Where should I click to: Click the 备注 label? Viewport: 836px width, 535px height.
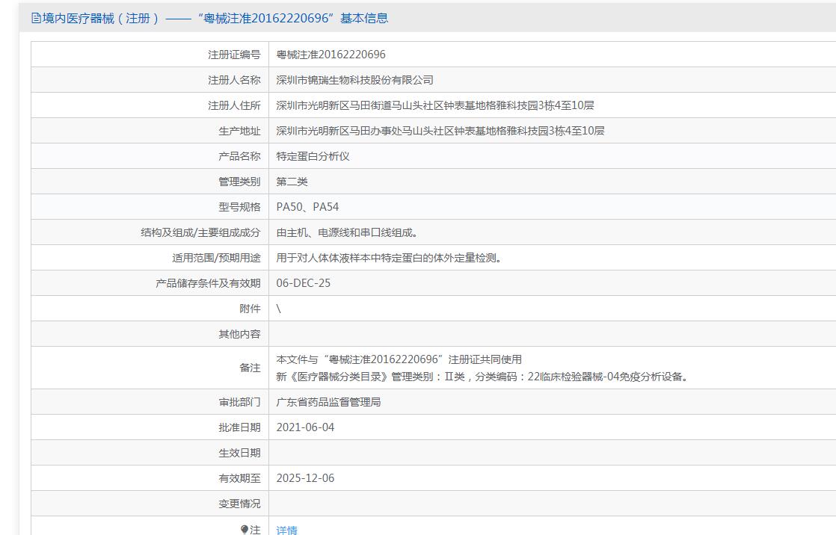pyautogui.click(x=250, y=368)
